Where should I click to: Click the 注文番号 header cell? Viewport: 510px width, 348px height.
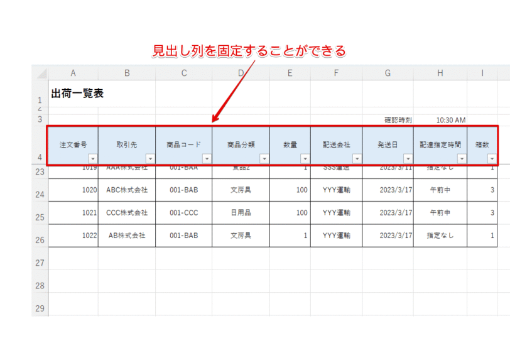pyautogui.click(x=73, y=145)
